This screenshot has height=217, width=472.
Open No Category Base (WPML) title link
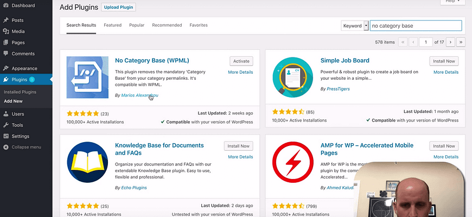[x=152, y=61]
